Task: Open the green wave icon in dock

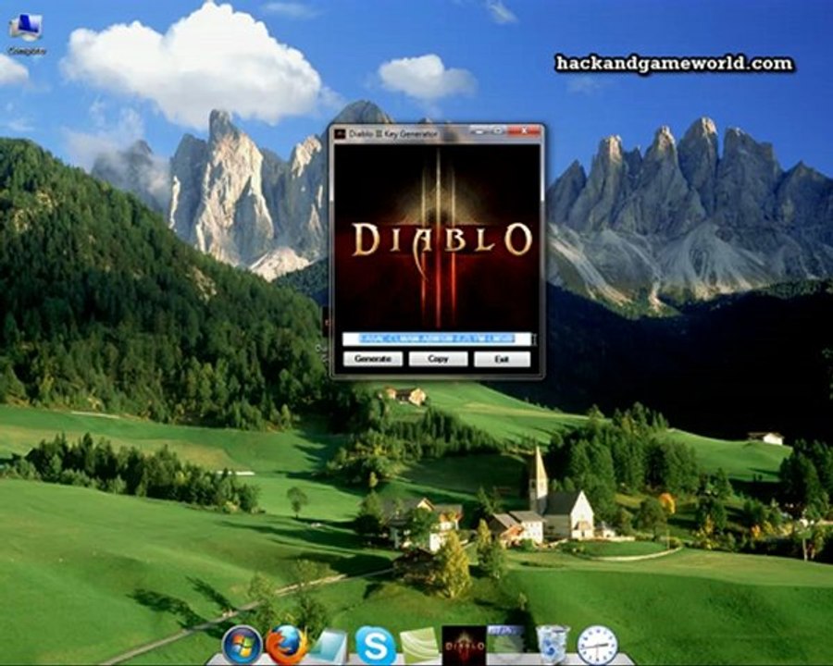Action: (x=419, y=647)
